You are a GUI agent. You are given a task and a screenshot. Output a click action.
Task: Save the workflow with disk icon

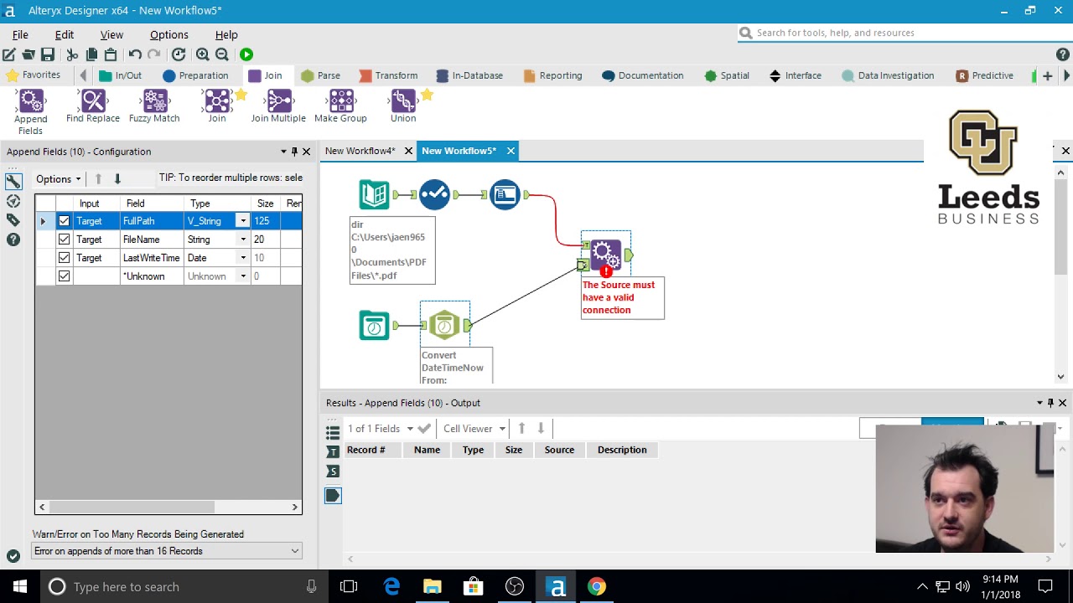pyautogui.click(x=48, y=54)
